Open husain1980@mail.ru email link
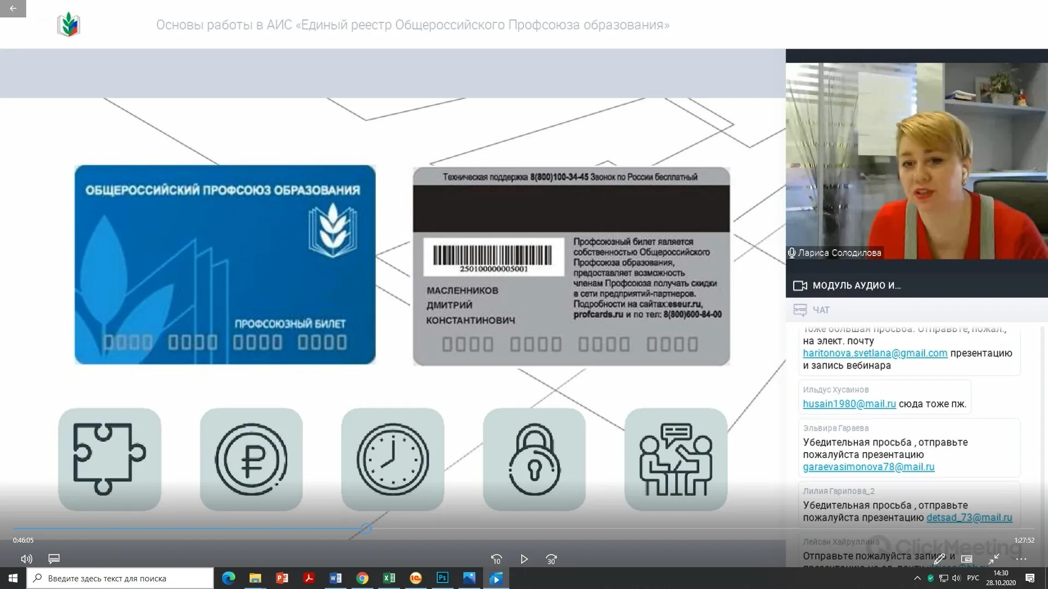Viewport: 1048px width, 589px height. point(849,404)
